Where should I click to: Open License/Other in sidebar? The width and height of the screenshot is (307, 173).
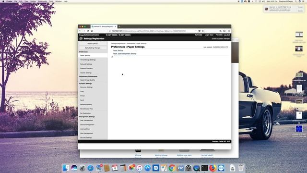pos(85,129)
